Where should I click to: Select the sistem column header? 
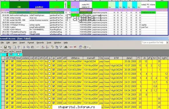pyautogui.click(x=25, y=58)
